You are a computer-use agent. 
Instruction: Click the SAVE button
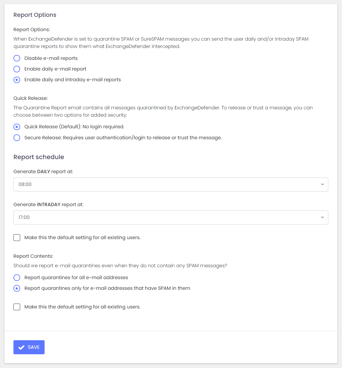point(29,347)
